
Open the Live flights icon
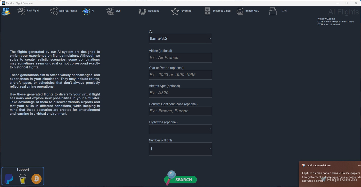point(110,11)
